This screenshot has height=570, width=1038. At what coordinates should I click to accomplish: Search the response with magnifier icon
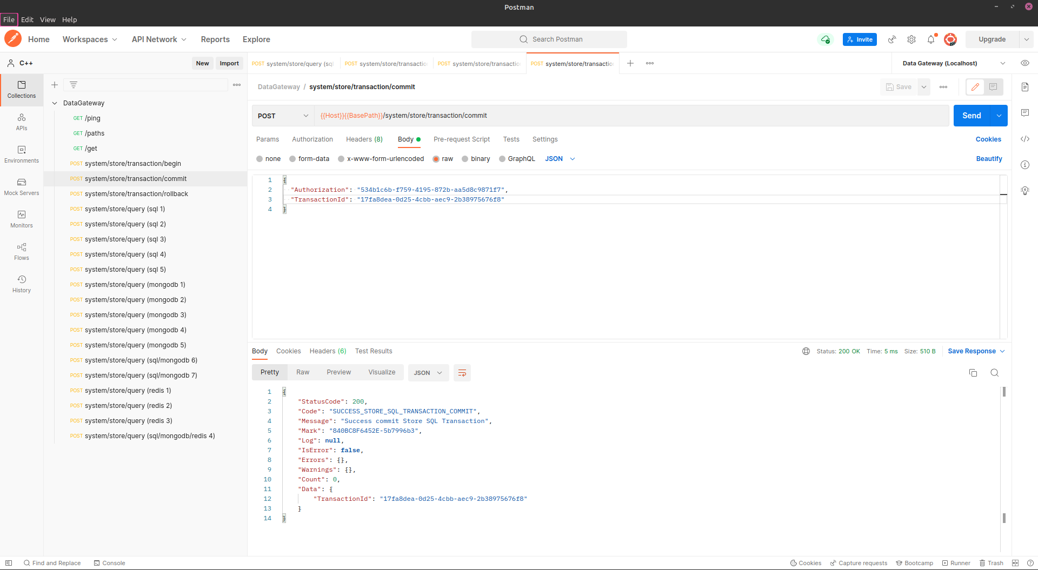[994, 373]
